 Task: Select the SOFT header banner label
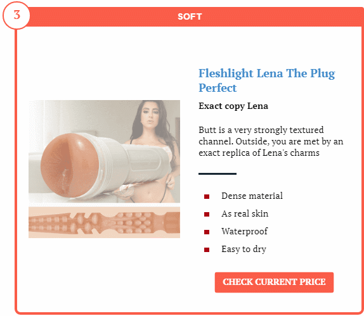pyautogui.click(x=190, y=16)
